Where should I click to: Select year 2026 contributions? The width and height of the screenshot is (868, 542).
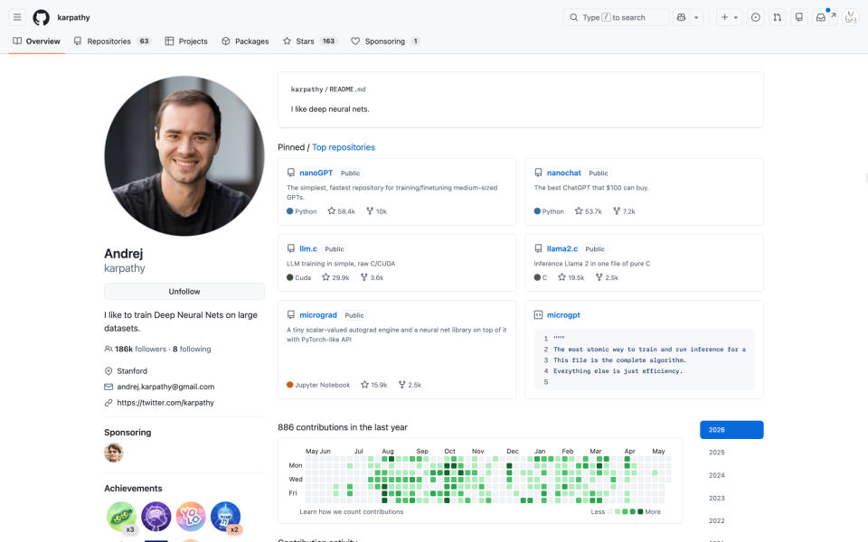point(731,430)
